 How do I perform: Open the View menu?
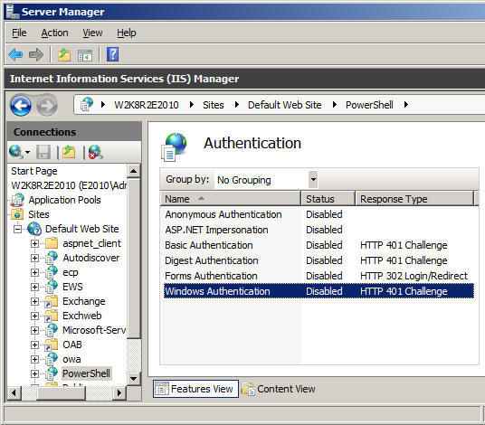pyautogui.click(x=92, y=33)
